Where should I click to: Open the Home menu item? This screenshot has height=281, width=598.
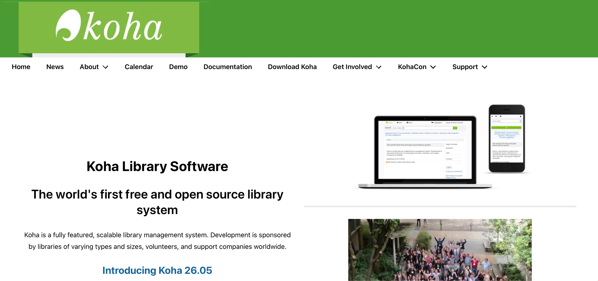point(21,67)
